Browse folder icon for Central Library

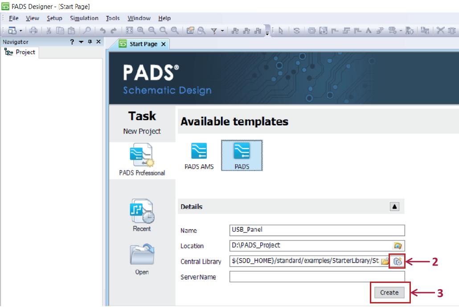click(x=385, y=261)
